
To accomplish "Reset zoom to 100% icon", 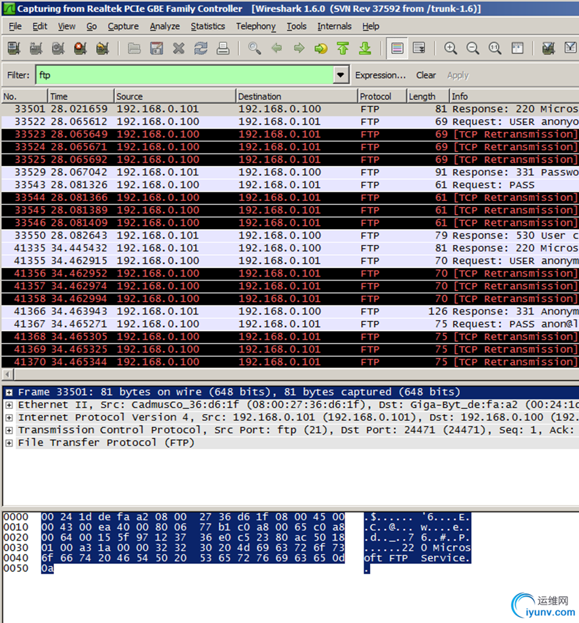I will 495,48.
